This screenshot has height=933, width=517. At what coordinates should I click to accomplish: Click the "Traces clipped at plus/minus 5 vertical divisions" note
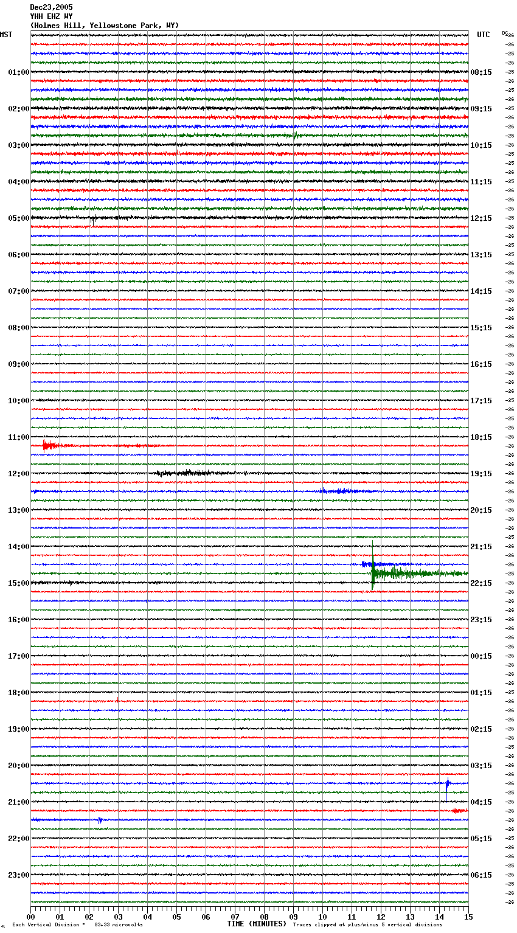[367, 925]
